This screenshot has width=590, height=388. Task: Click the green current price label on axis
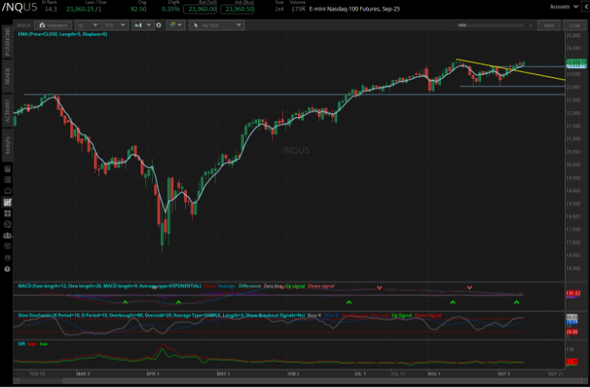pyautogui.click(x=576, y=61)
